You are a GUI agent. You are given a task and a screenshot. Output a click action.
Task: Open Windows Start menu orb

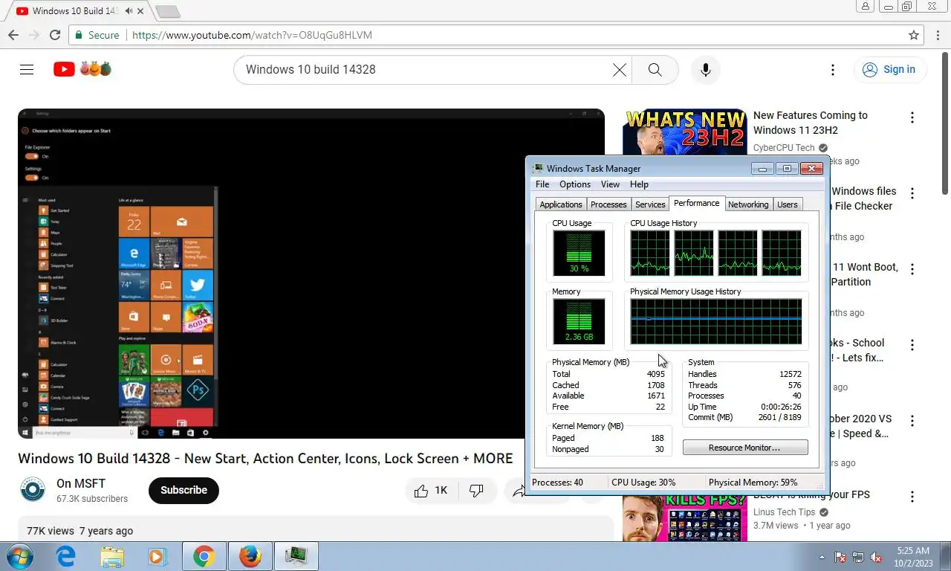[x=19, y=556]
